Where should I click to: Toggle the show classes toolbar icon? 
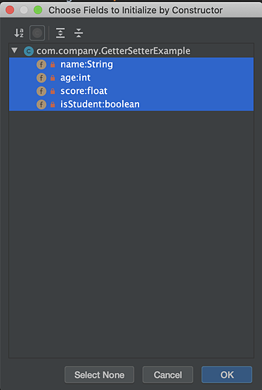point(37,33)
